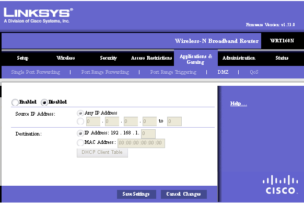Open the DHCP Client Table
Viewport: 304px width, 203px height.
tap(102, 152)
